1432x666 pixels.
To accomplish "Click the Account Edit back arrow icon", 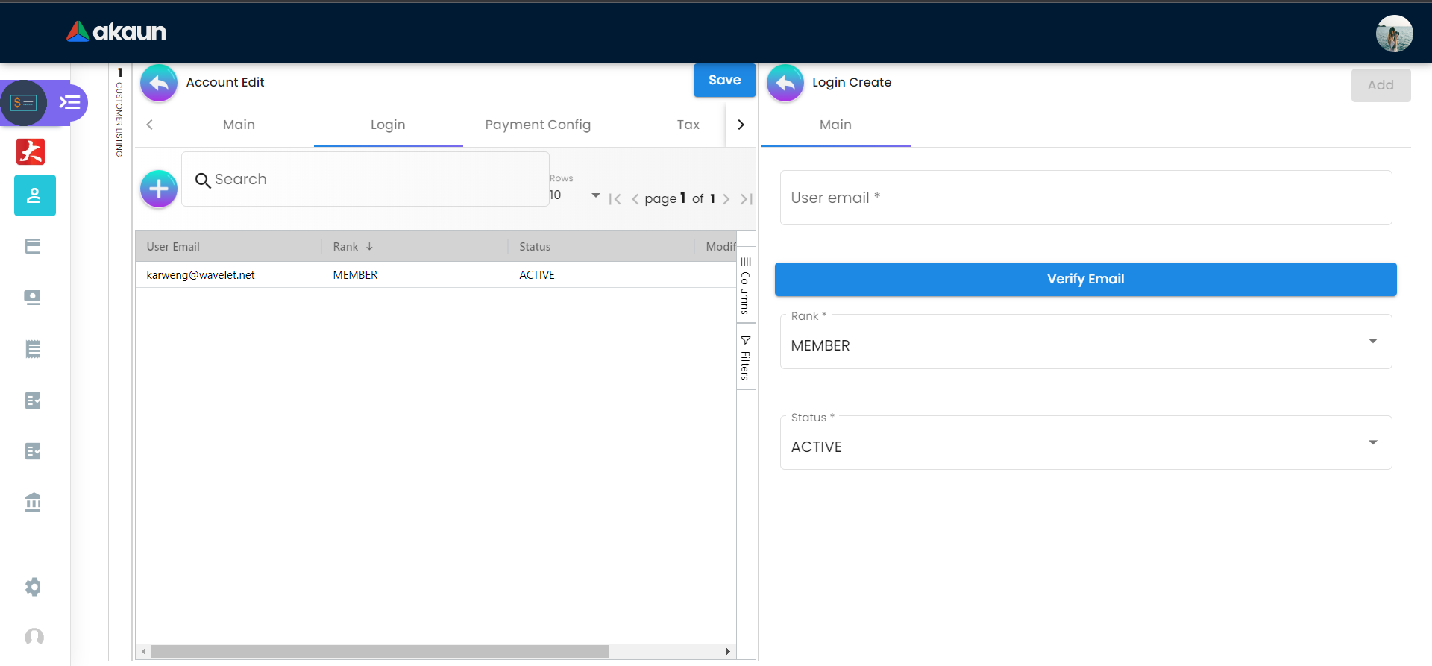I will 159,83.
